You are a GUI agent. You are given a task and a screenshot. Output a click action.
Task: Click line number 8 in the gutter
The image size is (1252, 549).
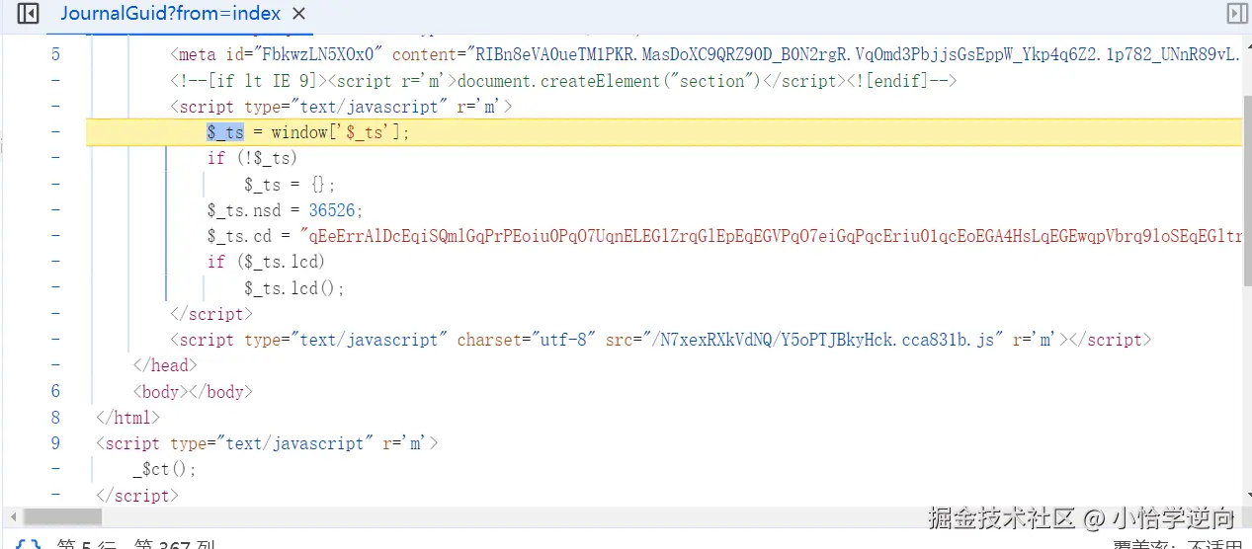[x=55, y=418]
